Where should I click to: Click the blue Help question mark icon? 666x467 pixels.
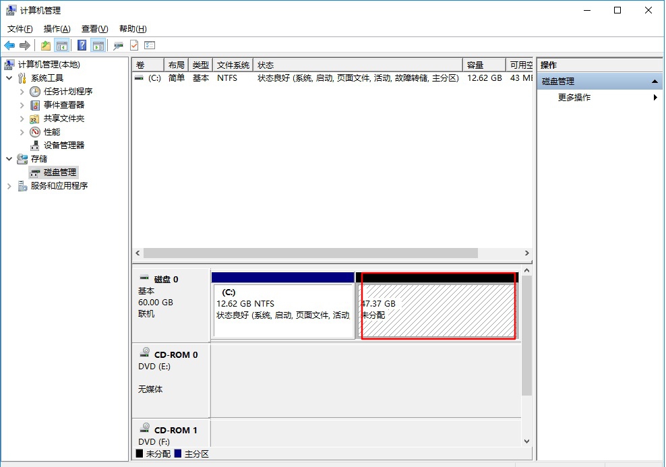82,45
